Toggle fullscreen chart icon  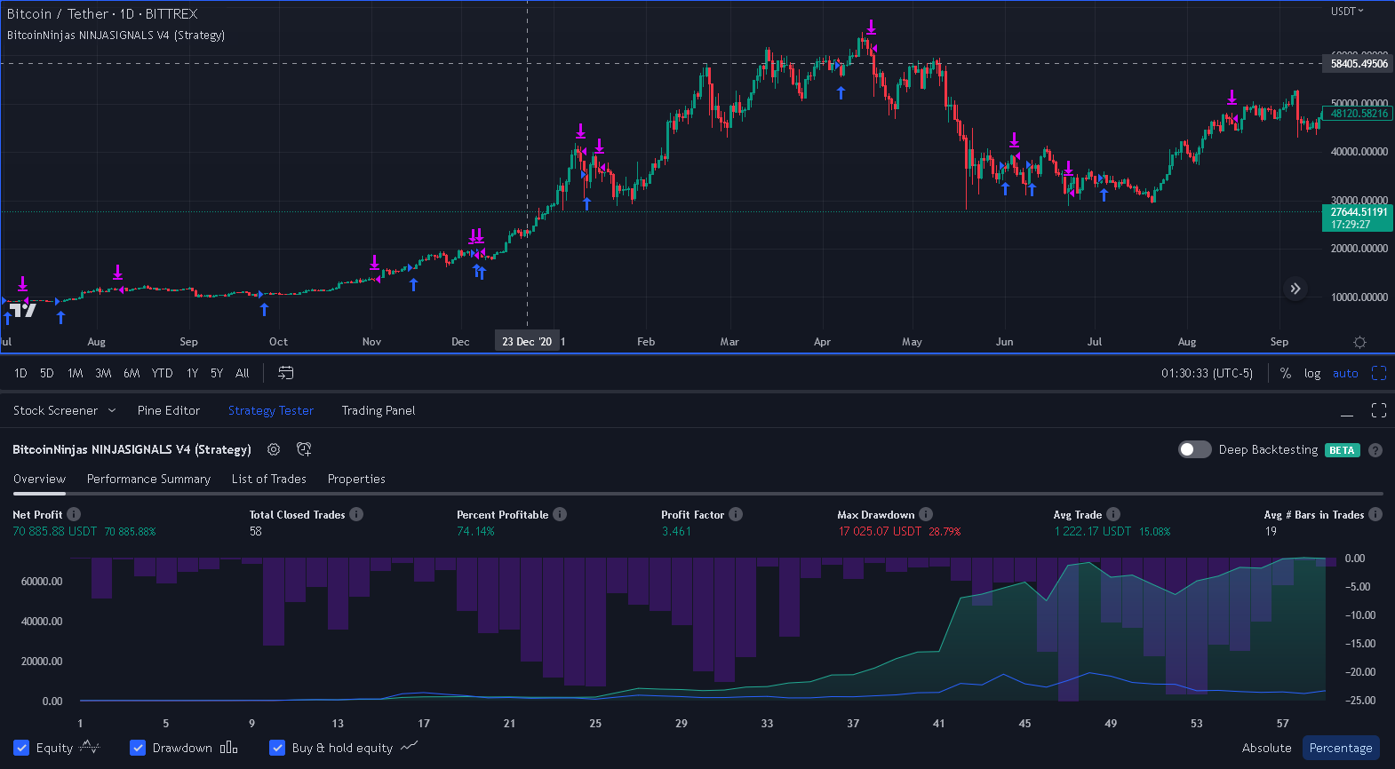(1379, 373)
